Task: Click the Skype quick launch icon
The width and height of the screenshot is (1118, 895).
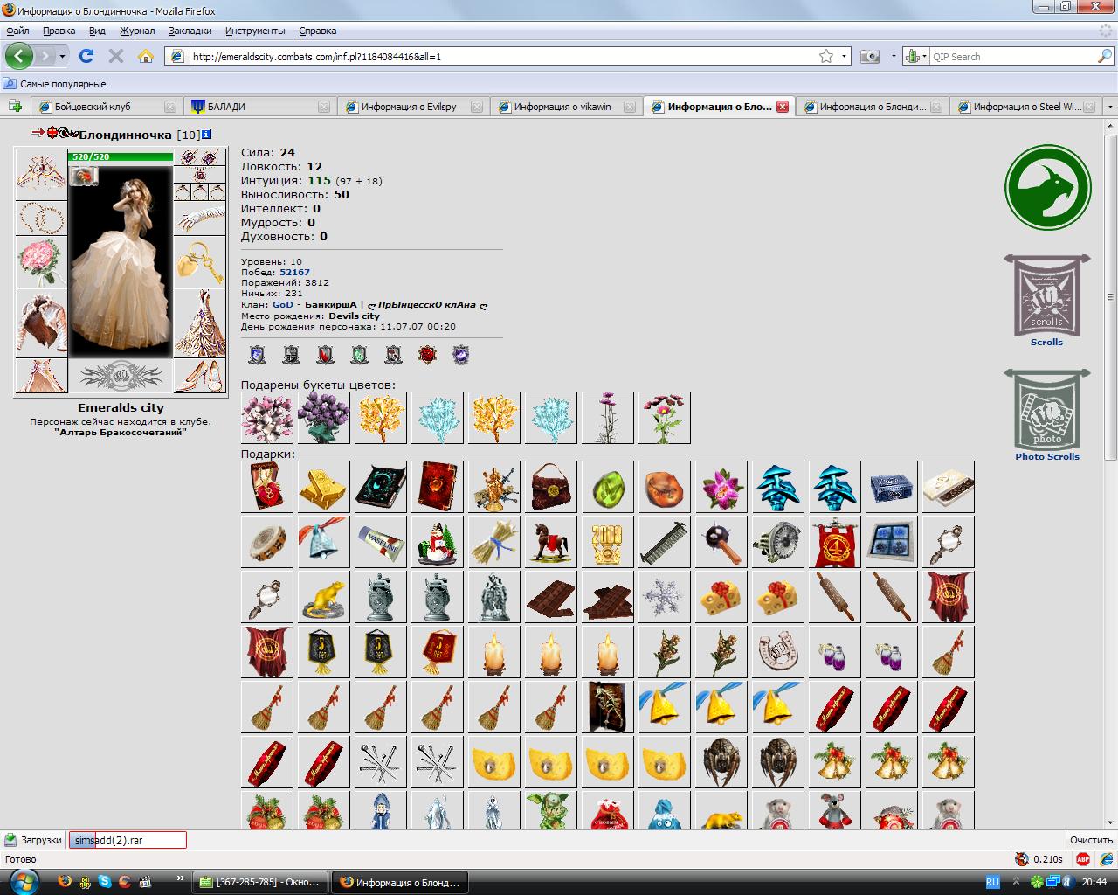Action: tap(104, 881)
